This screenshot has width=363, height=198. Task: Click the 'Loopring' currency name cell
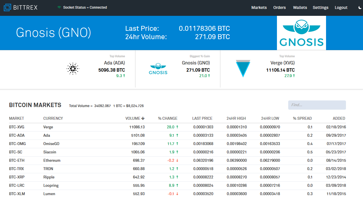coord(51,185)
